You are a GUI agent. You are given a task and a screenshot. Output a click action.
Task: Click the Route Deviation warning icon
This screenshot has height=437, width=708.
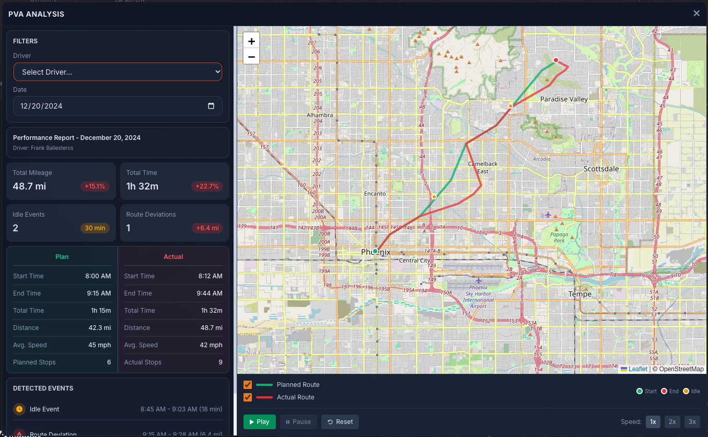coord(19,433)
